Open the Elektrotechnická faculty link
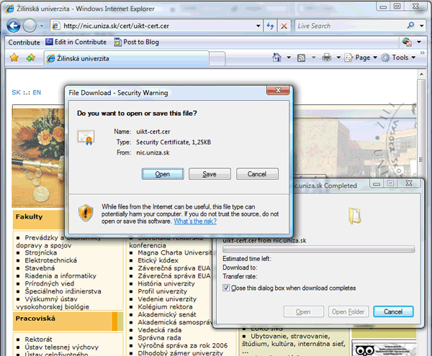This screenshot has height=356, width=432. (x=50, y=260)
